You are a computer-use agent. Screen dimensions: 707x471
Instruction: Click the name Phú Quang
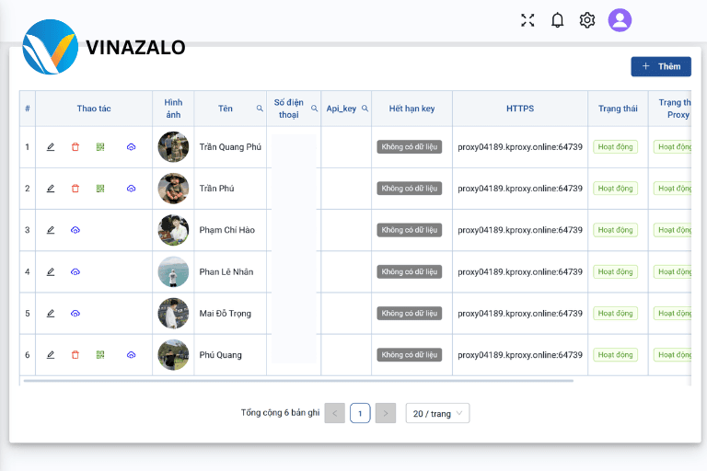(221, 355)
